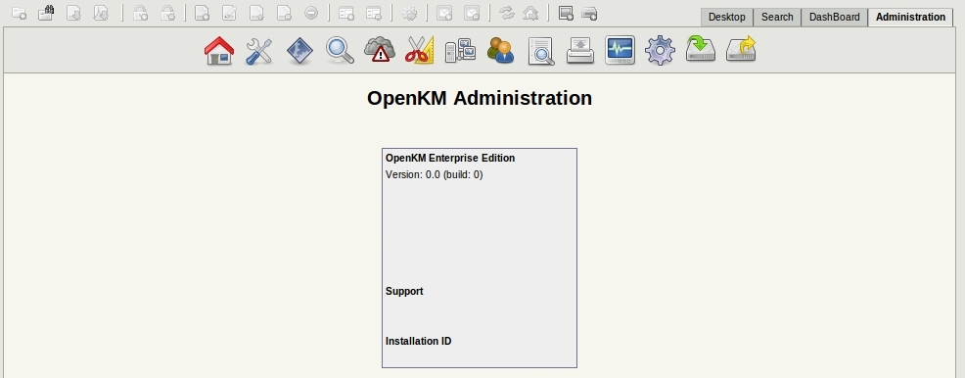Open Configuration wrench and screwdriver icon
The image size is (965, 378).
(x=259, y=51)
